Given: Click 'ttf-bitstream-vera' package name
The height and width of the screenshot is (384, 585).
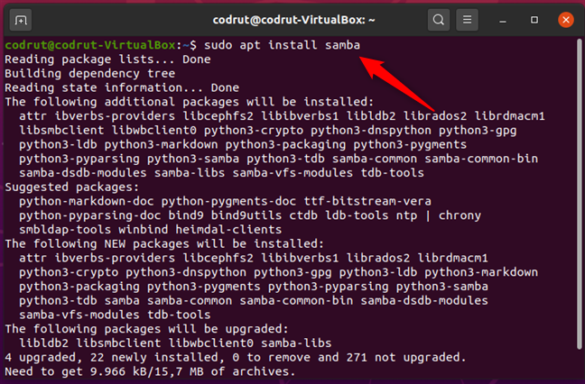Looking at the screenshot, I should (x=367, y=201).
